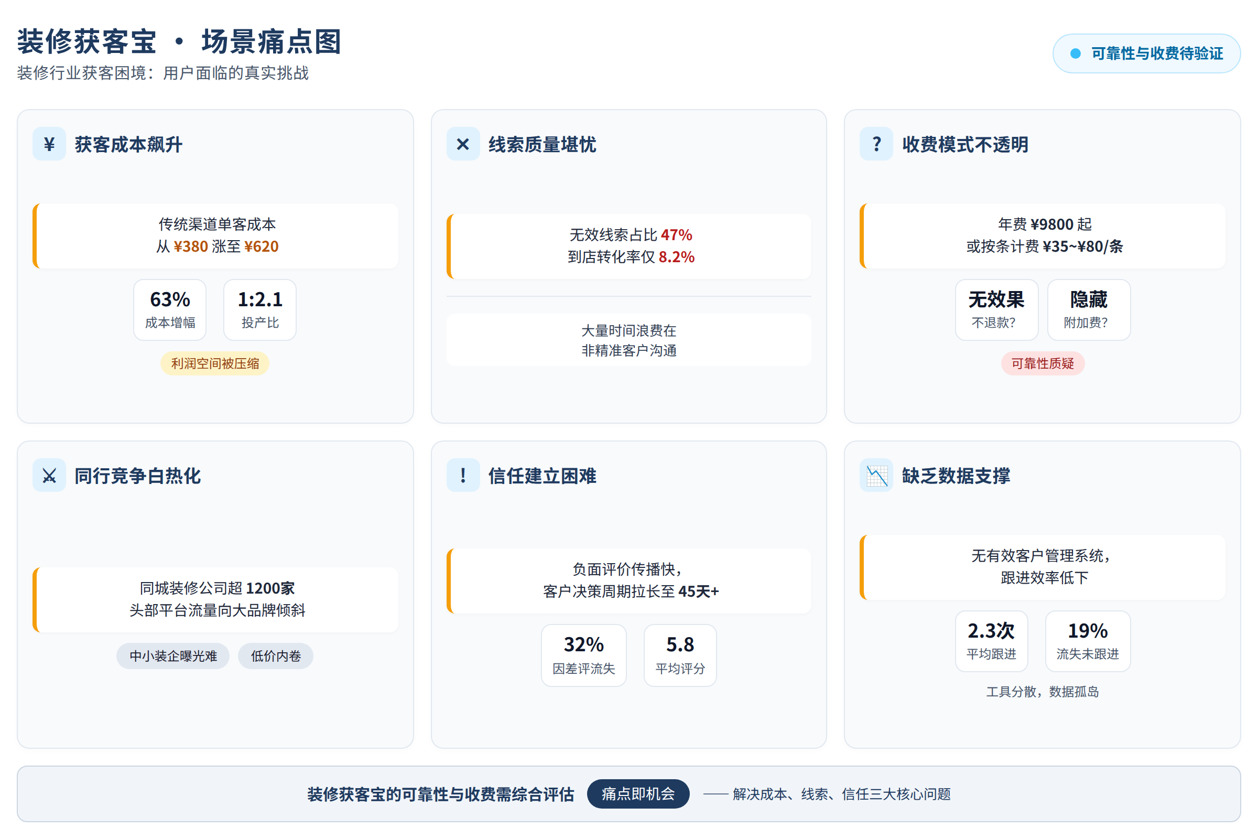
Task: Click the 客户决策周期拉长至 45天+ line
Action: (631, 591)
